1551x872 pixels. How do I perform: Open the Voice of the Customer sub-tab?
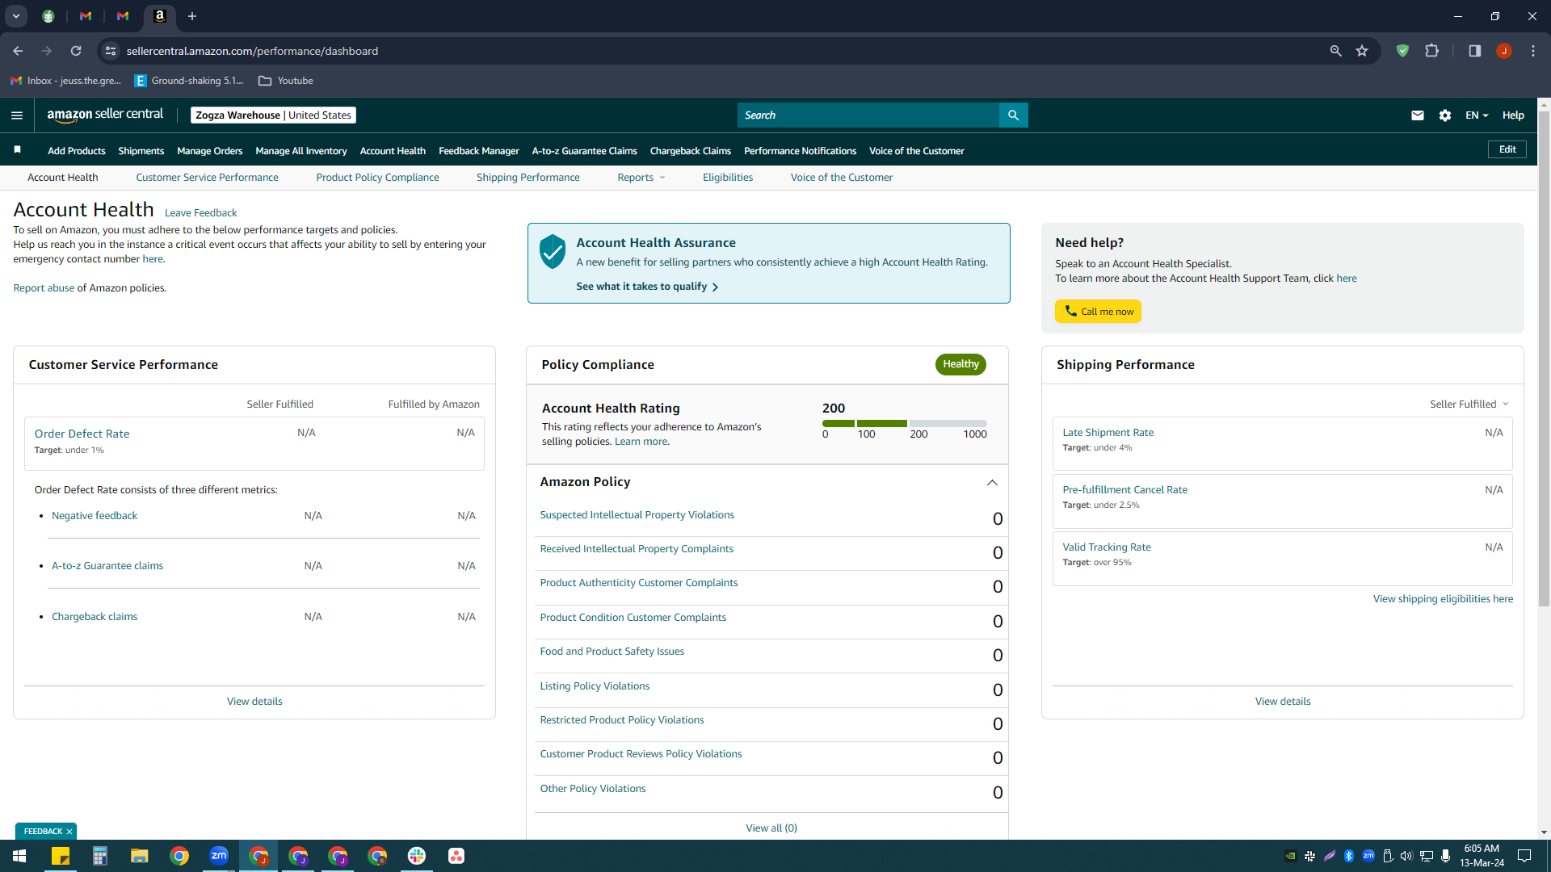841,178
